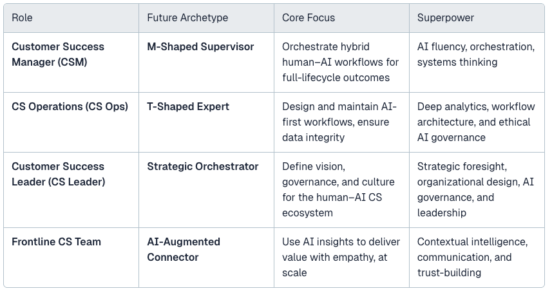Select the Use AI insights to deliver cell
The image size is (552, 293).
pos(341,258)
